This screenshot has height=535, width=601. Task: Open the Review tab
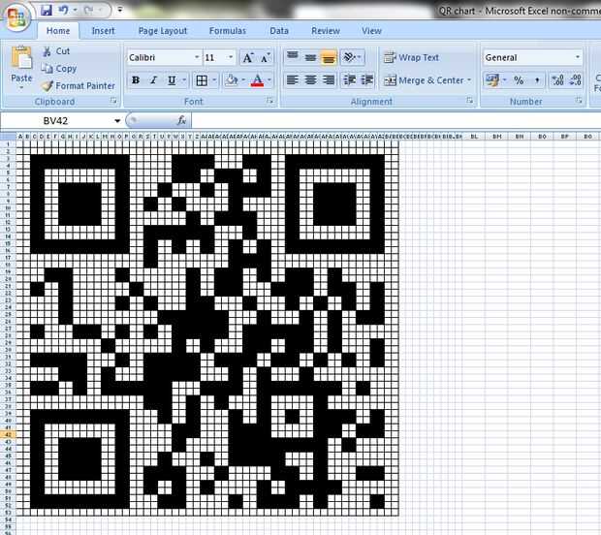(326, 31)
